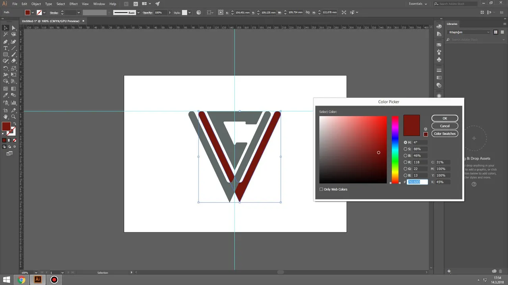Switch Libraries panel to list view
Viewport: 508px width, 285px height.
point(502,32)
